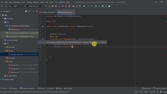Viewport: 167px width, 94px height.
Task: Expand the mipmap folder
Action: [x=5, y=58]
